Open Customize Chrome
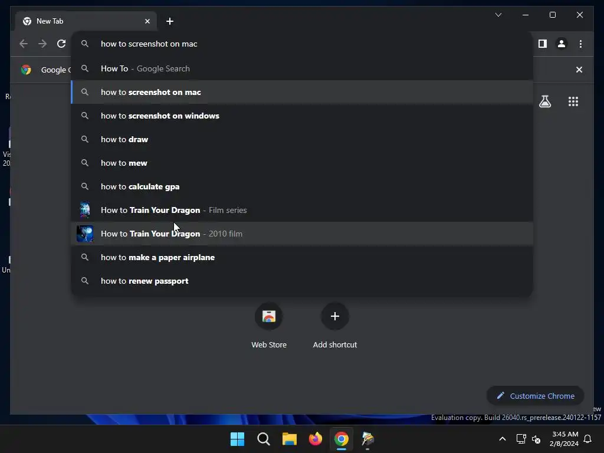Image resolution: width=604 pixels, height=453 pixels. [x=536, y=396]
